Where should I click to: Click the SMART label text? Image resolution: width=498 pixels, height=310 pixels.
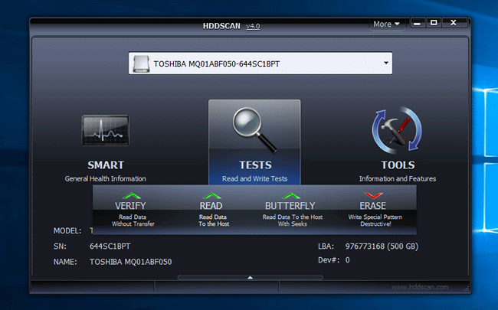coord(106,165)
